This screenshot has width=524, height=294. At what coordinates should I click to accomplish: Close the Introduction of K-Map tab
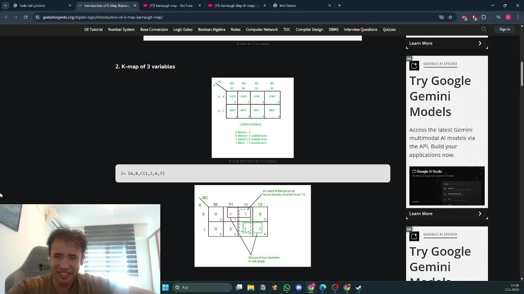(135, 5)
